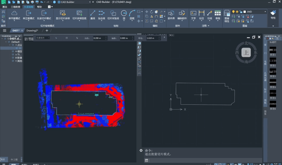Select the 直线 line drawing tool
The height and width of the screenshot is (165, 282).
click(x=93, y=13)
